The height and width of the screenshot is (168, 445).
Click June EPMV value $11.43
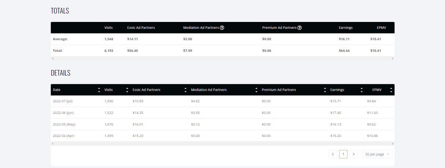372,113
